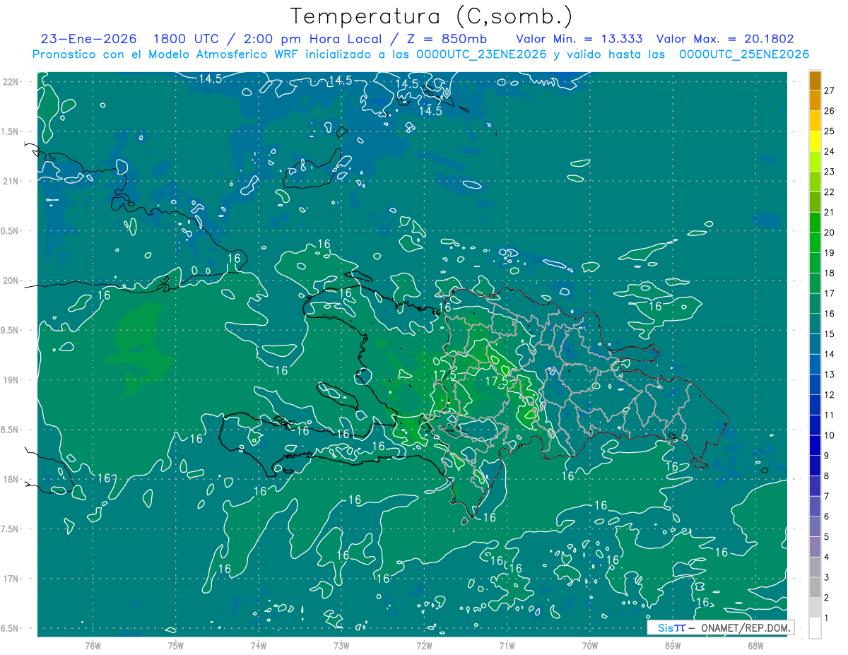The height and width of the screenshot is (655, 848).
Task: Click the '21N' latitude axis label
Action: tap(11, 182)
